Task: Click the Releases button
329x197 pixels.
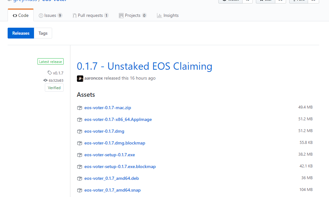Action: point(21,33)
